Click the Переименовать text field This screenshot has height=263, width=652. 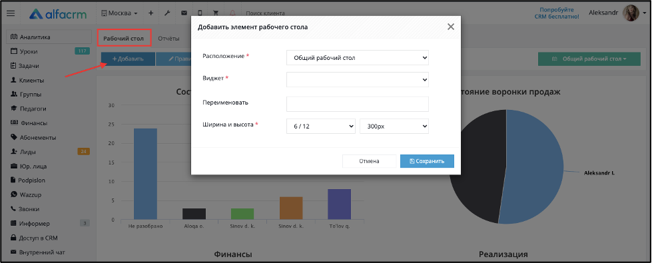coord(358,105)
